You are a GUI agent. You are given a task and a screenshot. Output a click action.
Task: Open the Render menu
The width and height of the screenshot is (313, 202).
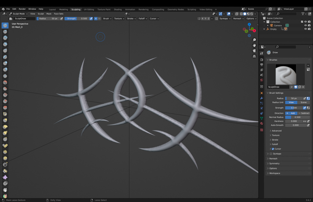(x=22, y=9)
